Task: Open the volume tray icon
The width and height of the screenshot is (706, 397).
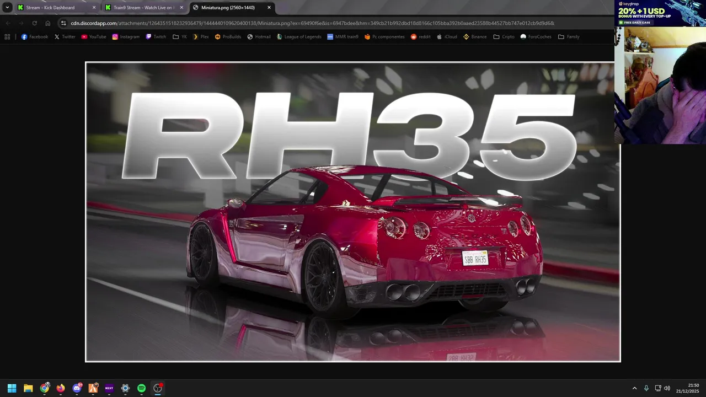Action: pyautogui.click(x=667, y=388)
